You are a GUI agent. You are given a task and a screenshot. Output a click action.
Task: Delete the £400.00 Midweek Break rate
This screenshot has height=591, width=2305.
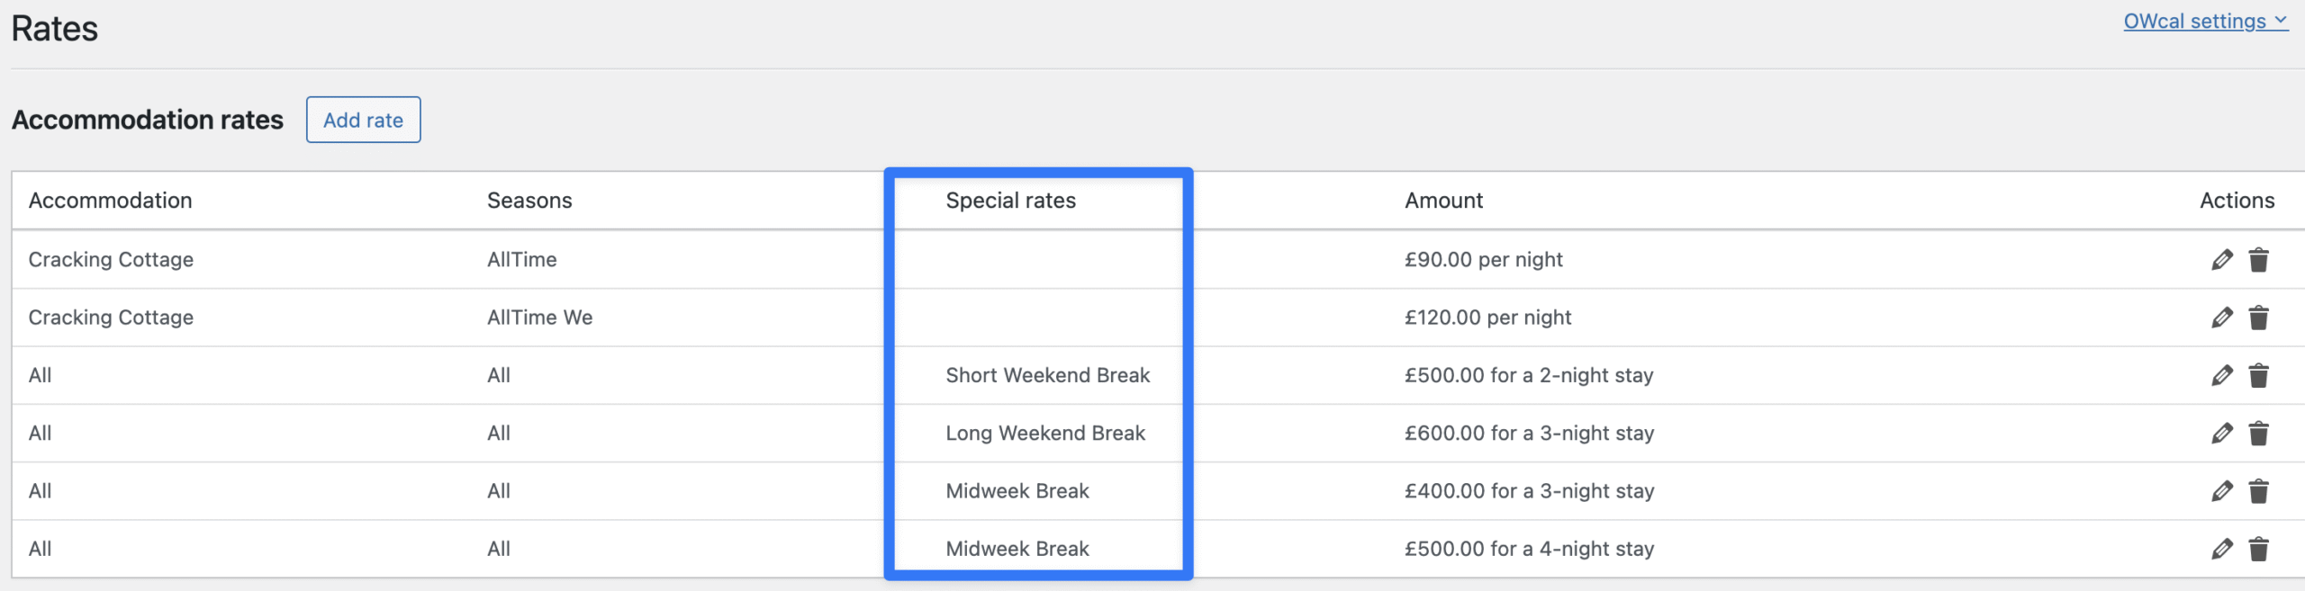pyautogui.click(x=2258, y=491)
